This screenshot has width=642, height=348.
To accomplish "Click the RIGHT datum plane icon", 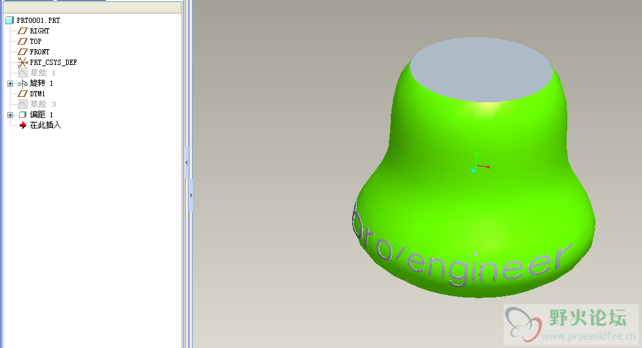I will [x=23, y=31].
